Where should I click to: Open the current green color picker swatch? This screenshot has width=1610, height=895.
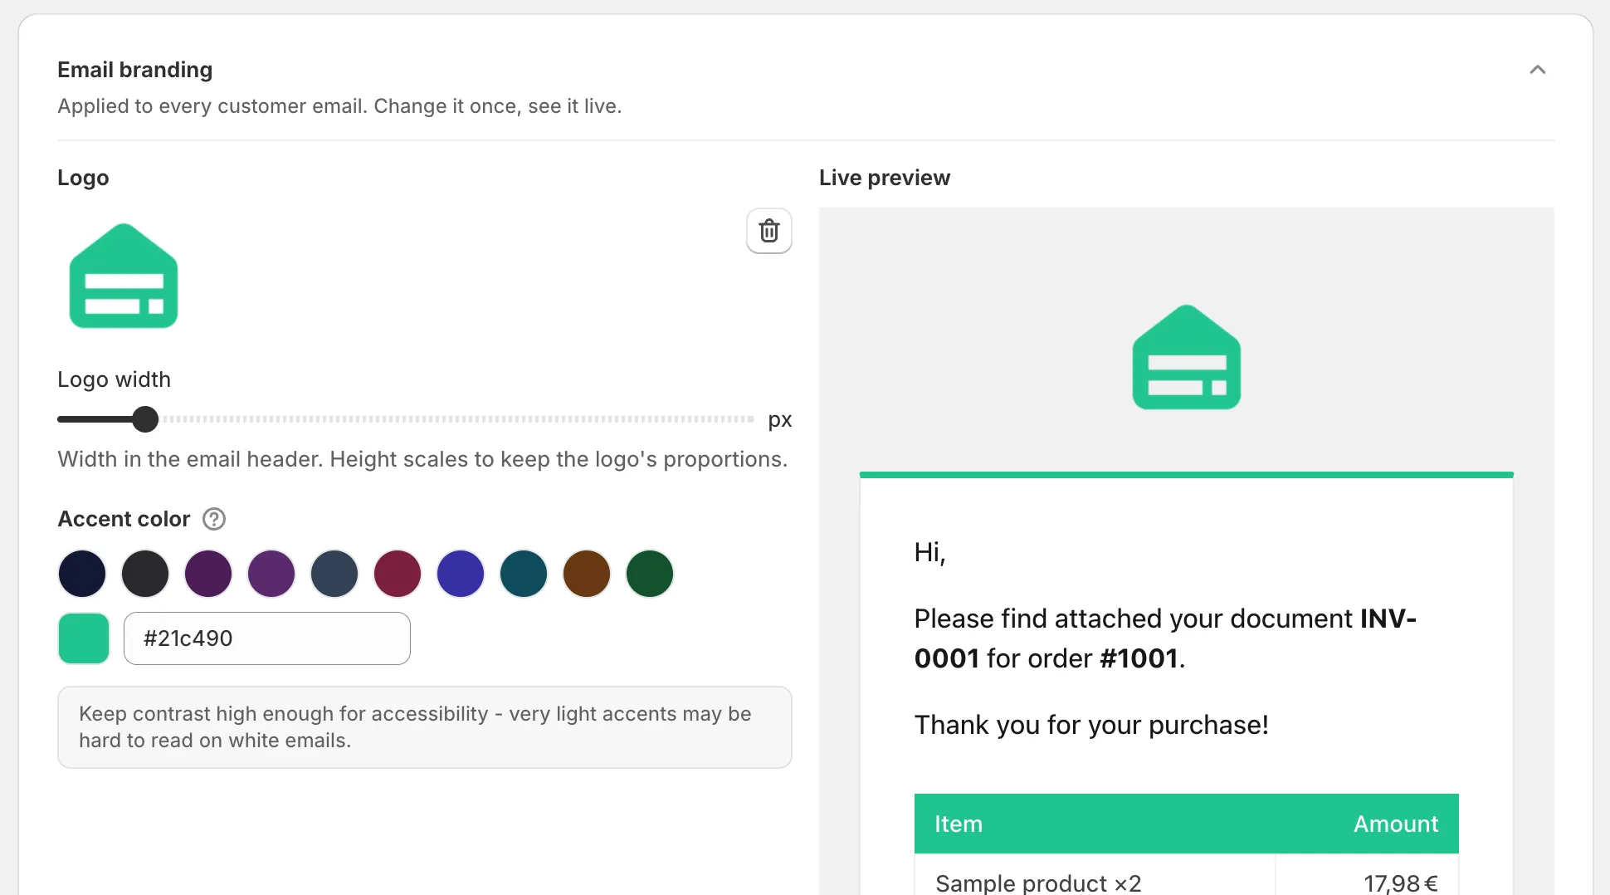click(84, 638)
